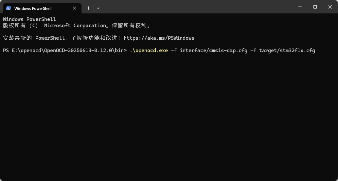Click the .\openocd.exe command text
This screenshot has height=181, width=338.
(149, 50)
